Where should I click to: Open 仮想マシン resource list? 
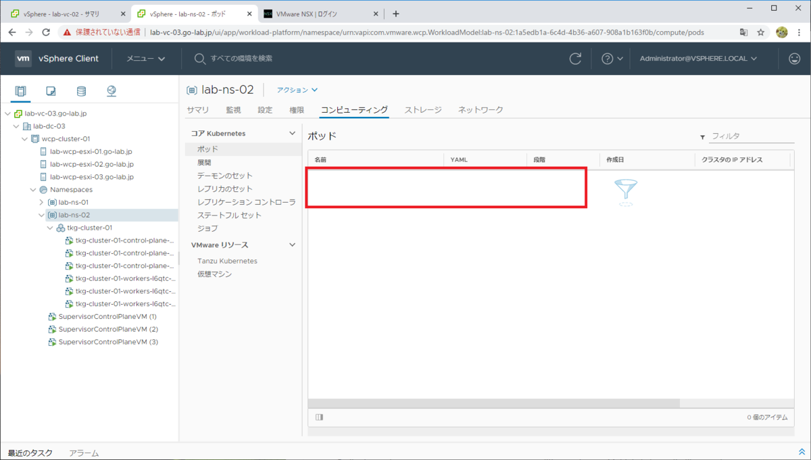[214, 274]
